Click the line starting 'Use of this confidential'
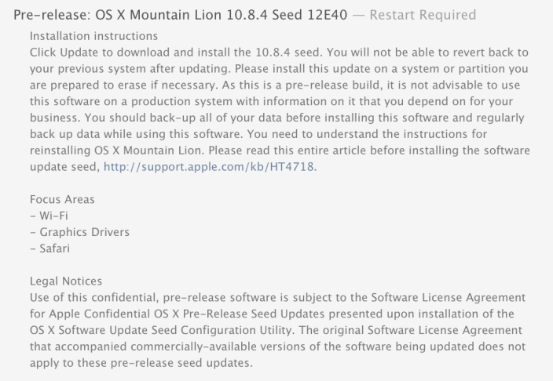This screenshot has height=381, width=553. [277, 298]
